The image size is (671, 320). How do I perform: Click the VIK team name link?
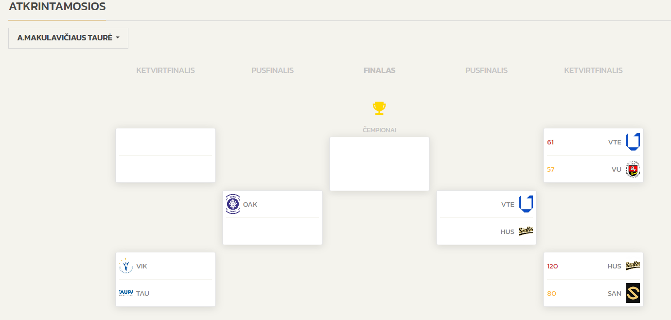click(141, 267)
